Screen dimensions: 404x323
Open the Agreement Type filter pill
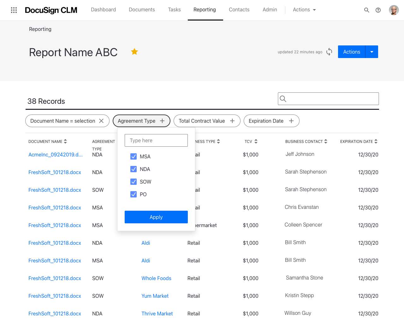click(x=141, y=121)
